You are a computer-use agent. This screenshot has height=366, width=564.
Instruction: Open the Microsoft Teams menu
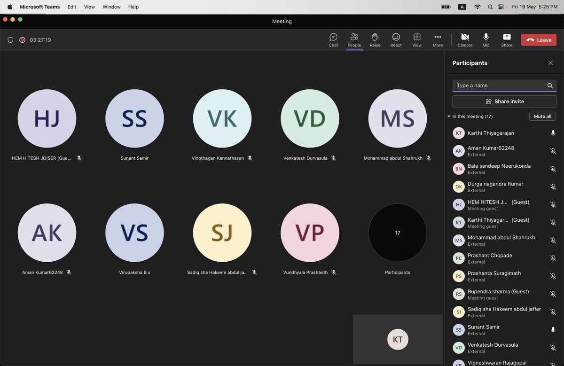(x=40, y=7)
